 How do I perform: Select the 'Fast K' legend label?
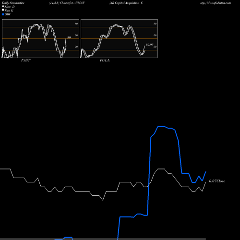coord(9,11)
